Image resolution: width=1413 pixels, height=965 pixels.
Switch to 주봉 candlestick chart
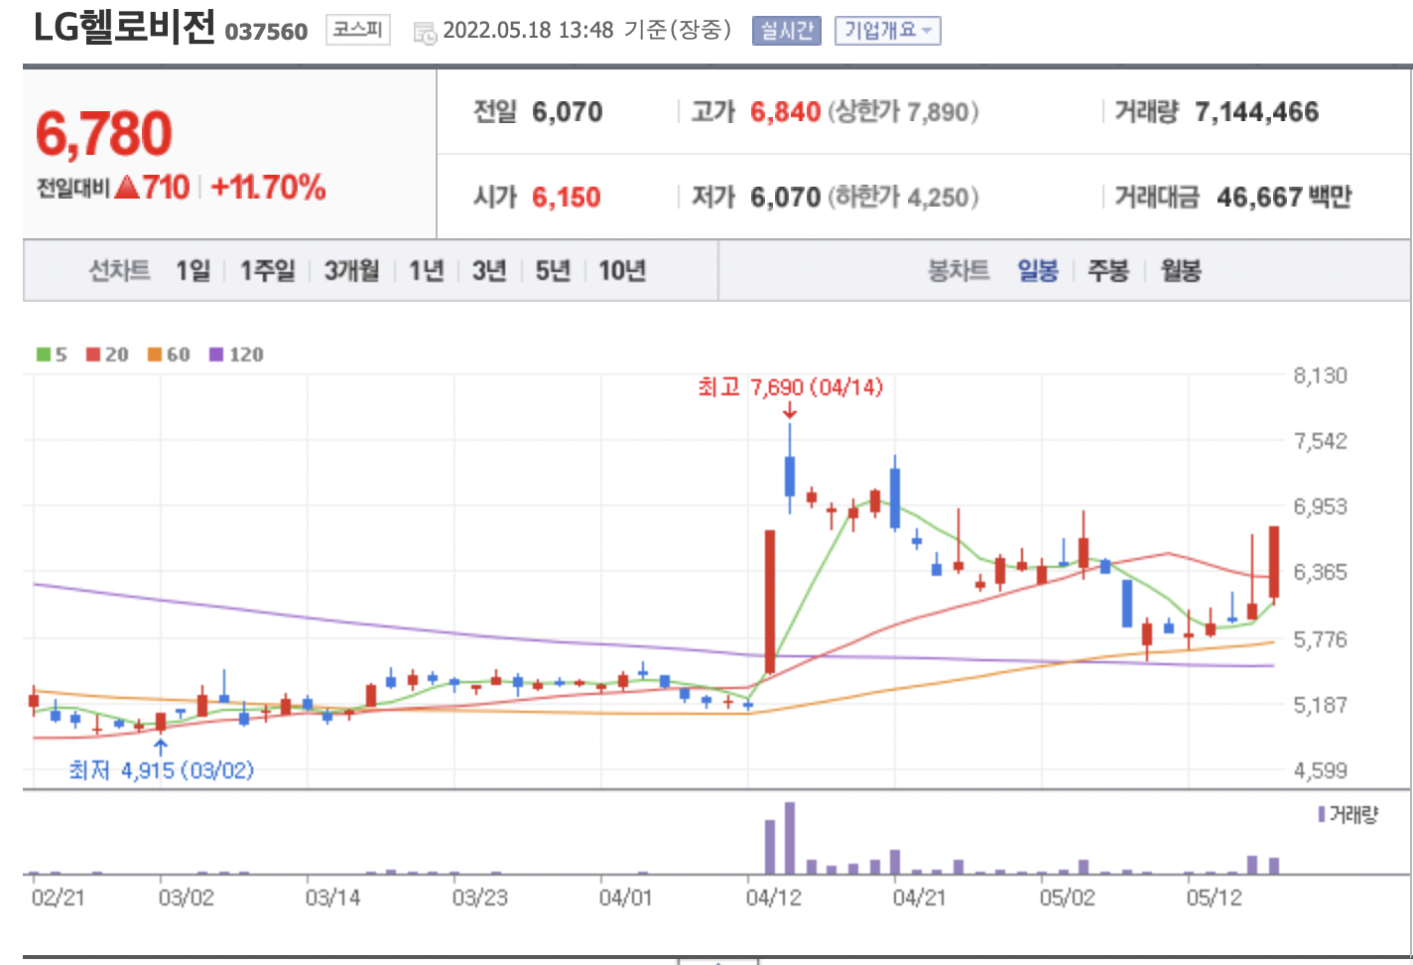tap(1108, 270)
